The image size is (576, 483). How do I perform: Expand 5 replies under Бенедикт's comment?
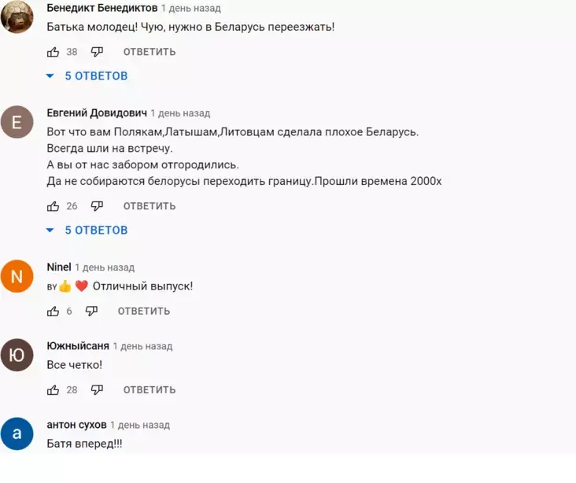point(87,76)
